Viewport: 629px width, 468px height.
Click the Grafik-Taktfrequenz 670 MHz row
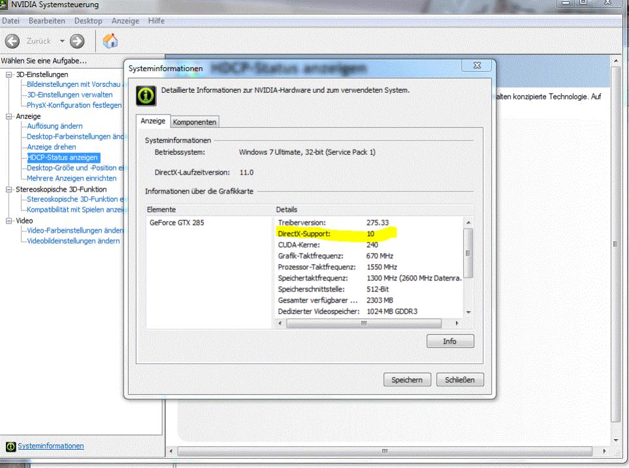369,256
